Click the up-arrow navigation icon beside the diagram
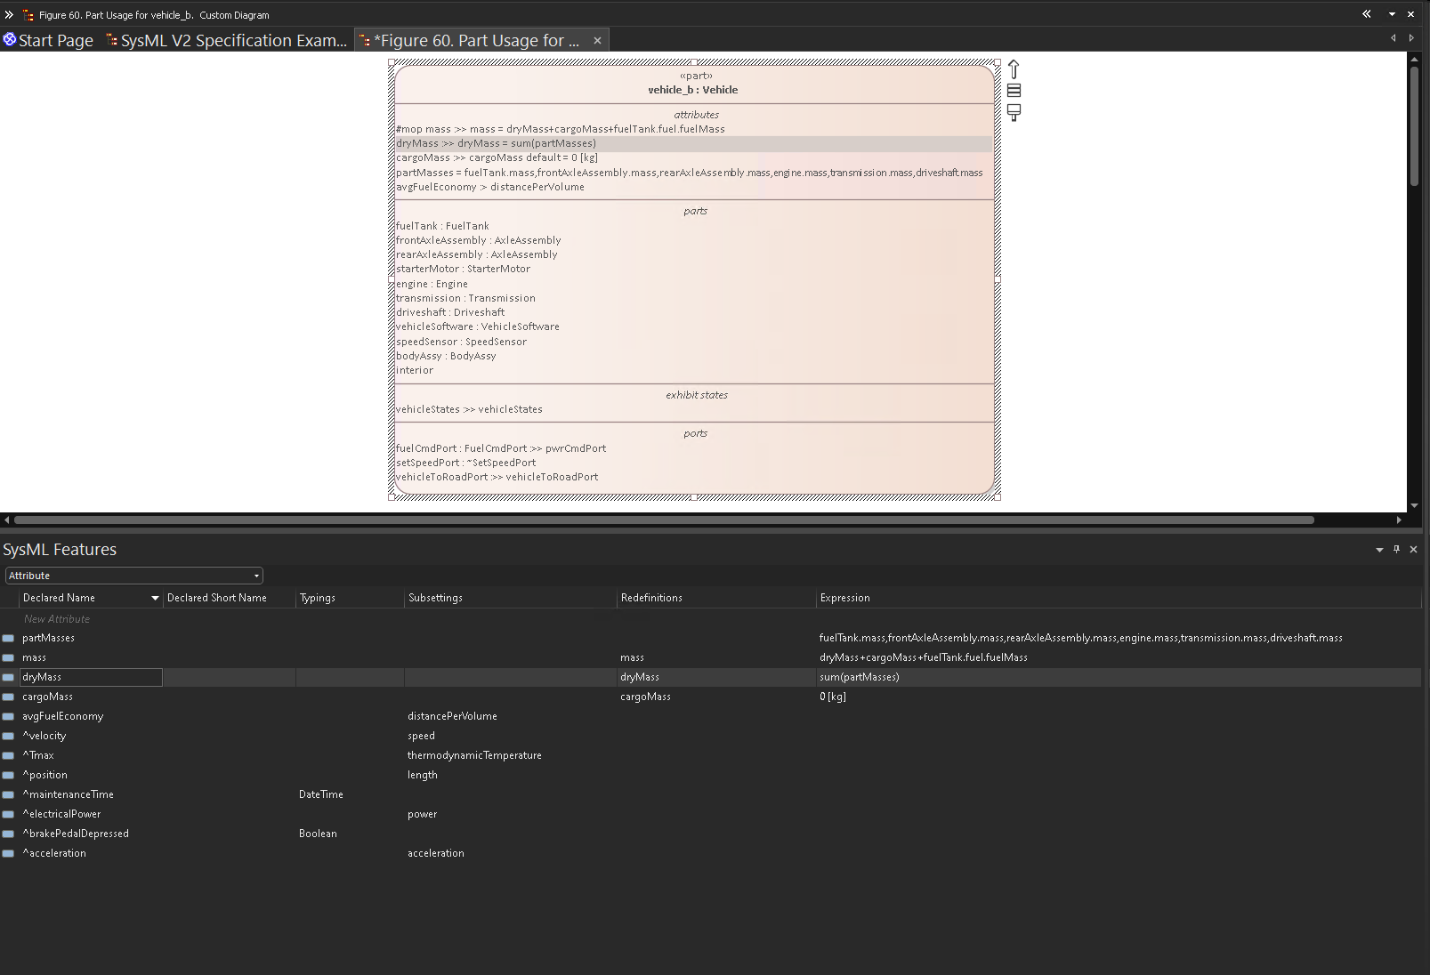Image resolution: width=1430 pixels, height=975 pixels. pos(1014,68)
